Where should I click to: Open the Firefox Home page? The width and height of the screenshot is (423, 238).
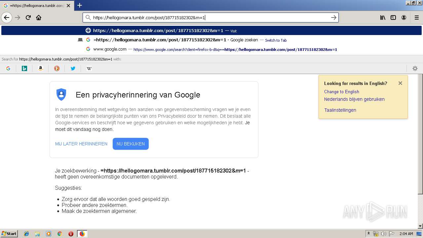[39, 18]
